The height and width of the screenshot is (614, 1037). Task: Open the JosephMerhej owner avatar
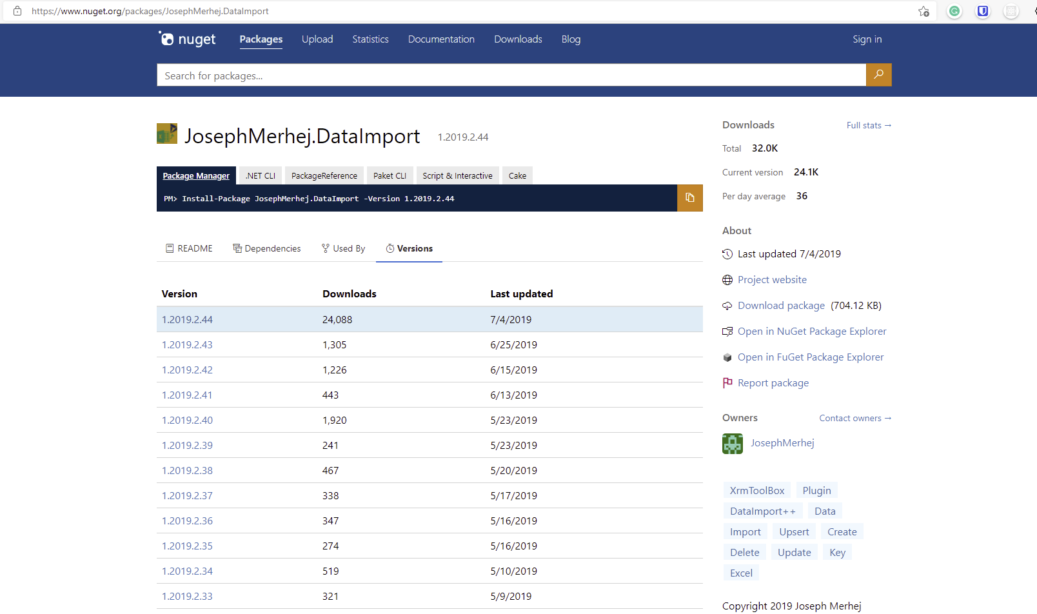point(732,443)
